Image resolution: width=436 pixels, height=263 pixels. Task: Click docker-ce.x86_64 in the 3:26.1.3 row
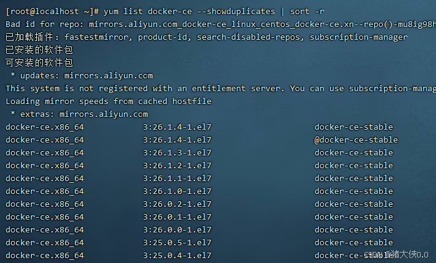point(45,153)
